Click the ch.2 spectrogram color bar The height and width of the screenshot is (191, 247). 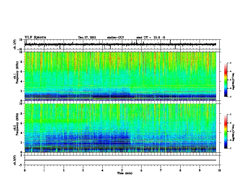[x=225, y=131]
